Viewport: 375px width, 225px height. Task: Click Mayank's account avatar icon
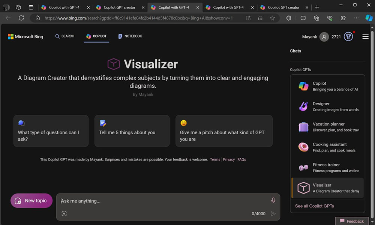tap(324, 37)
